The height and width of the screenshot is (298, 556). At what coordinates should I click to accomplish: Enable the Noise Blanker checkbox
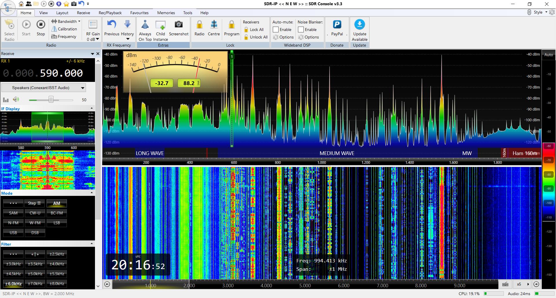[x=301, y=30]
